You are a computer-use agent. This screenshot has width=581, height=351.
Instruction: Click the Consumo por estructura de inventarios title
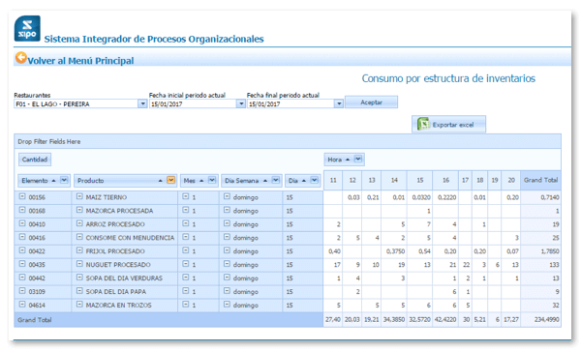pyautogui.click(x=448, y=78)
